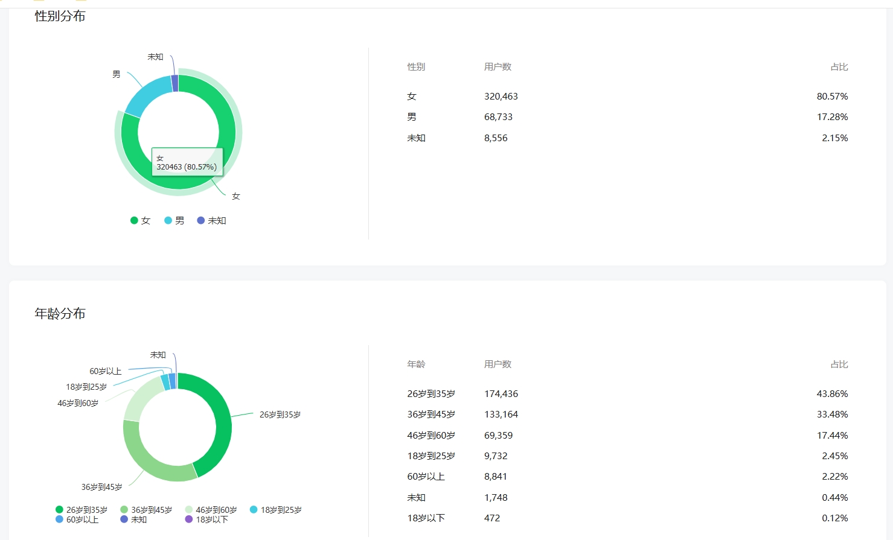Click percentage 33.48%
893x540 pixels.
tap(832, 415)
